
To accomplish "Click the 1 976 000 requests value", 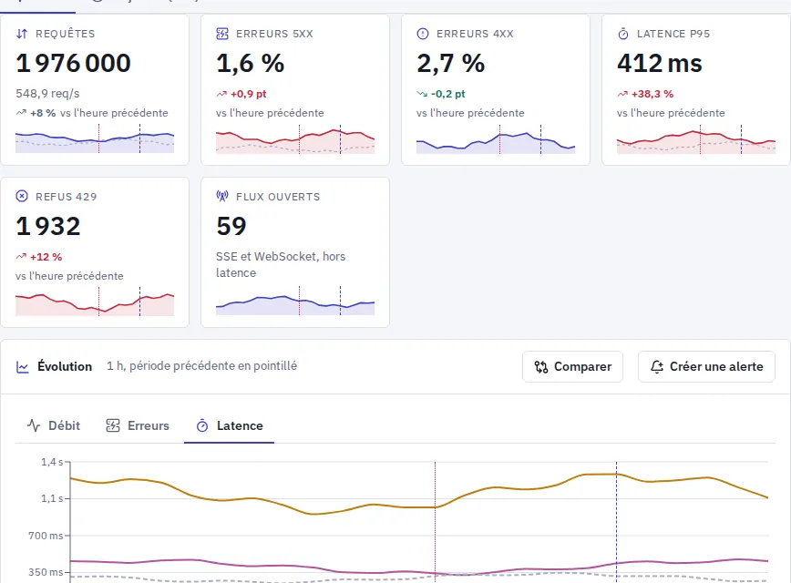I will pyautogui.click(x=74, y=64).
